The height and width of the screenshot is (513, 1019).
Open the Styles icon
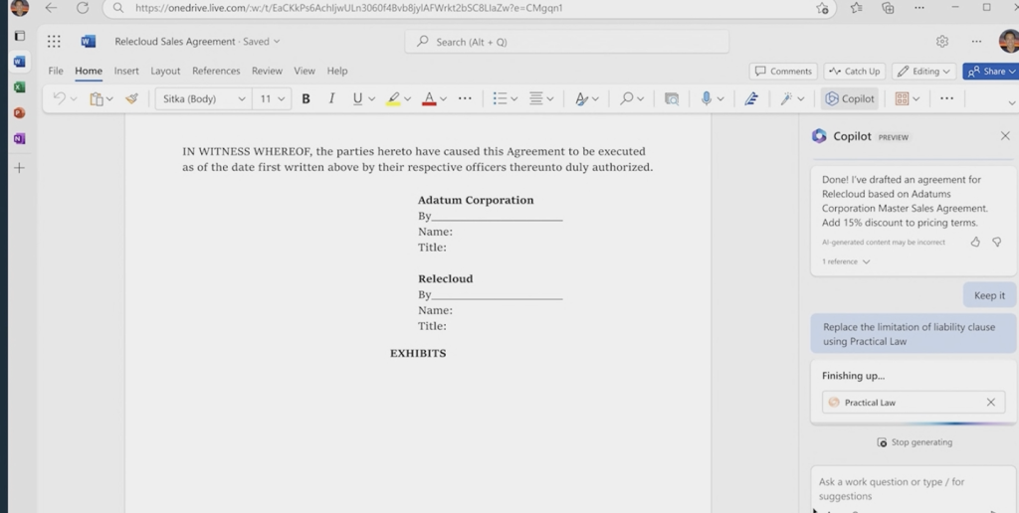(x=581, y=98)
